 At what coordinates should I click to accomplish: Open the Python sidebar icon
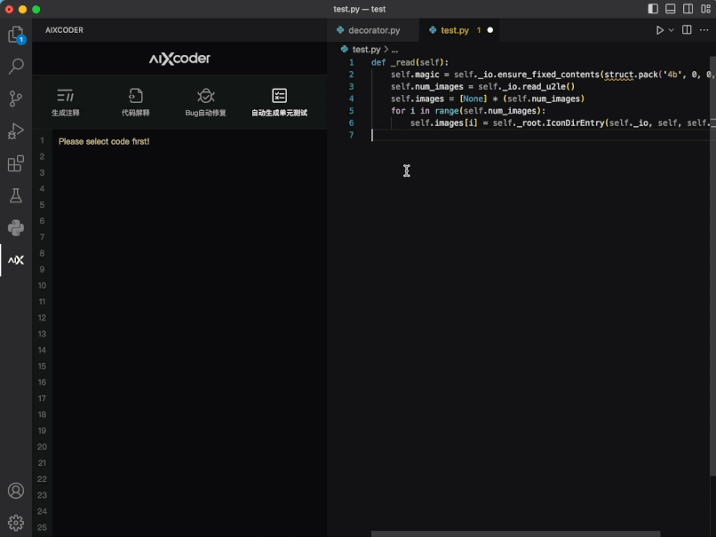coord(16,227)
